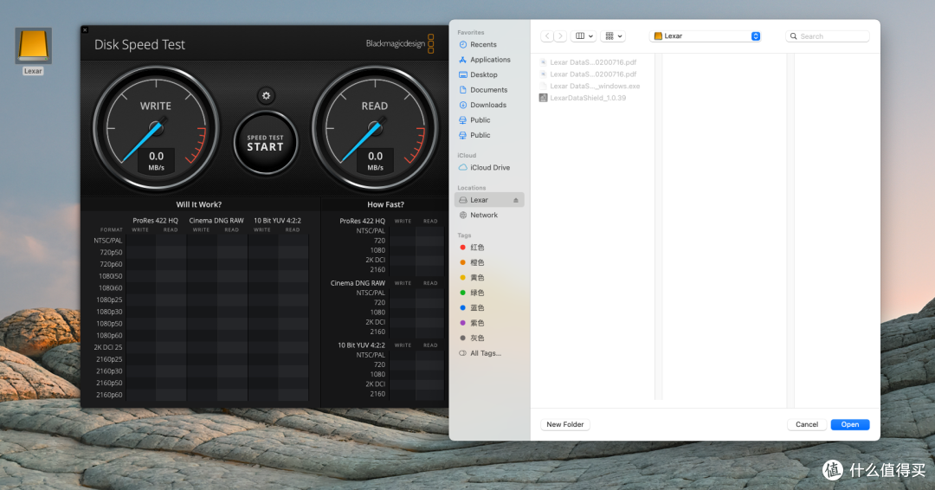935x490 pixels.
Task: Select the orange tag 橙色
Action: 477,262
